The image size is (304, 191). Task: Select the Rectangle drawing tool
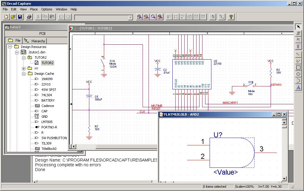point(298,68)
